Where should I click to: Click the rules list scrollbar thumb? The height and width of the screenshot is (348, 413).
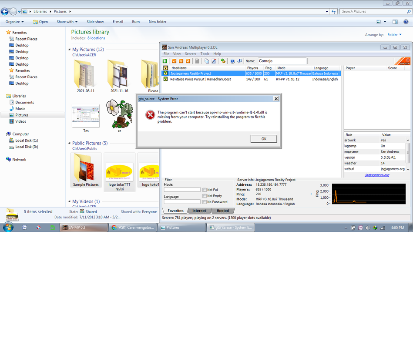tap(408, 153)
